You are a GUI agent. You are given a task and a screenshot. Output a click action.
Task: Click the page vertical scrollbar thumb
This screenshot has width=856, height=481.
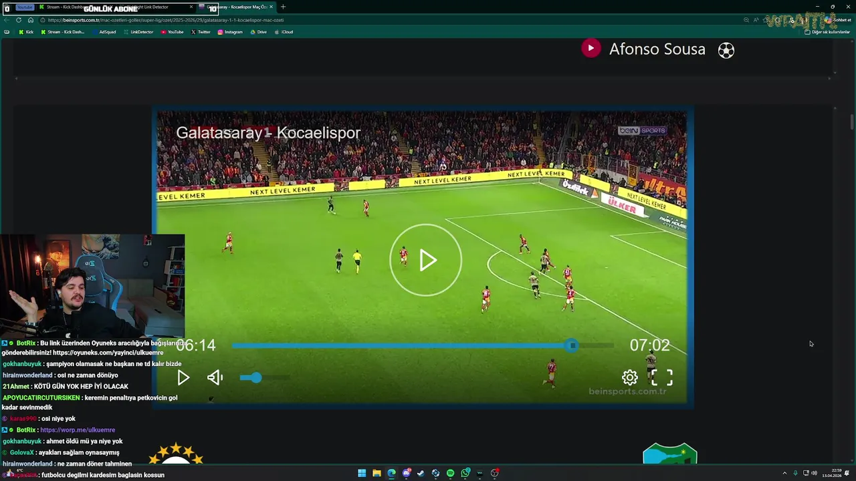[852, 122]
